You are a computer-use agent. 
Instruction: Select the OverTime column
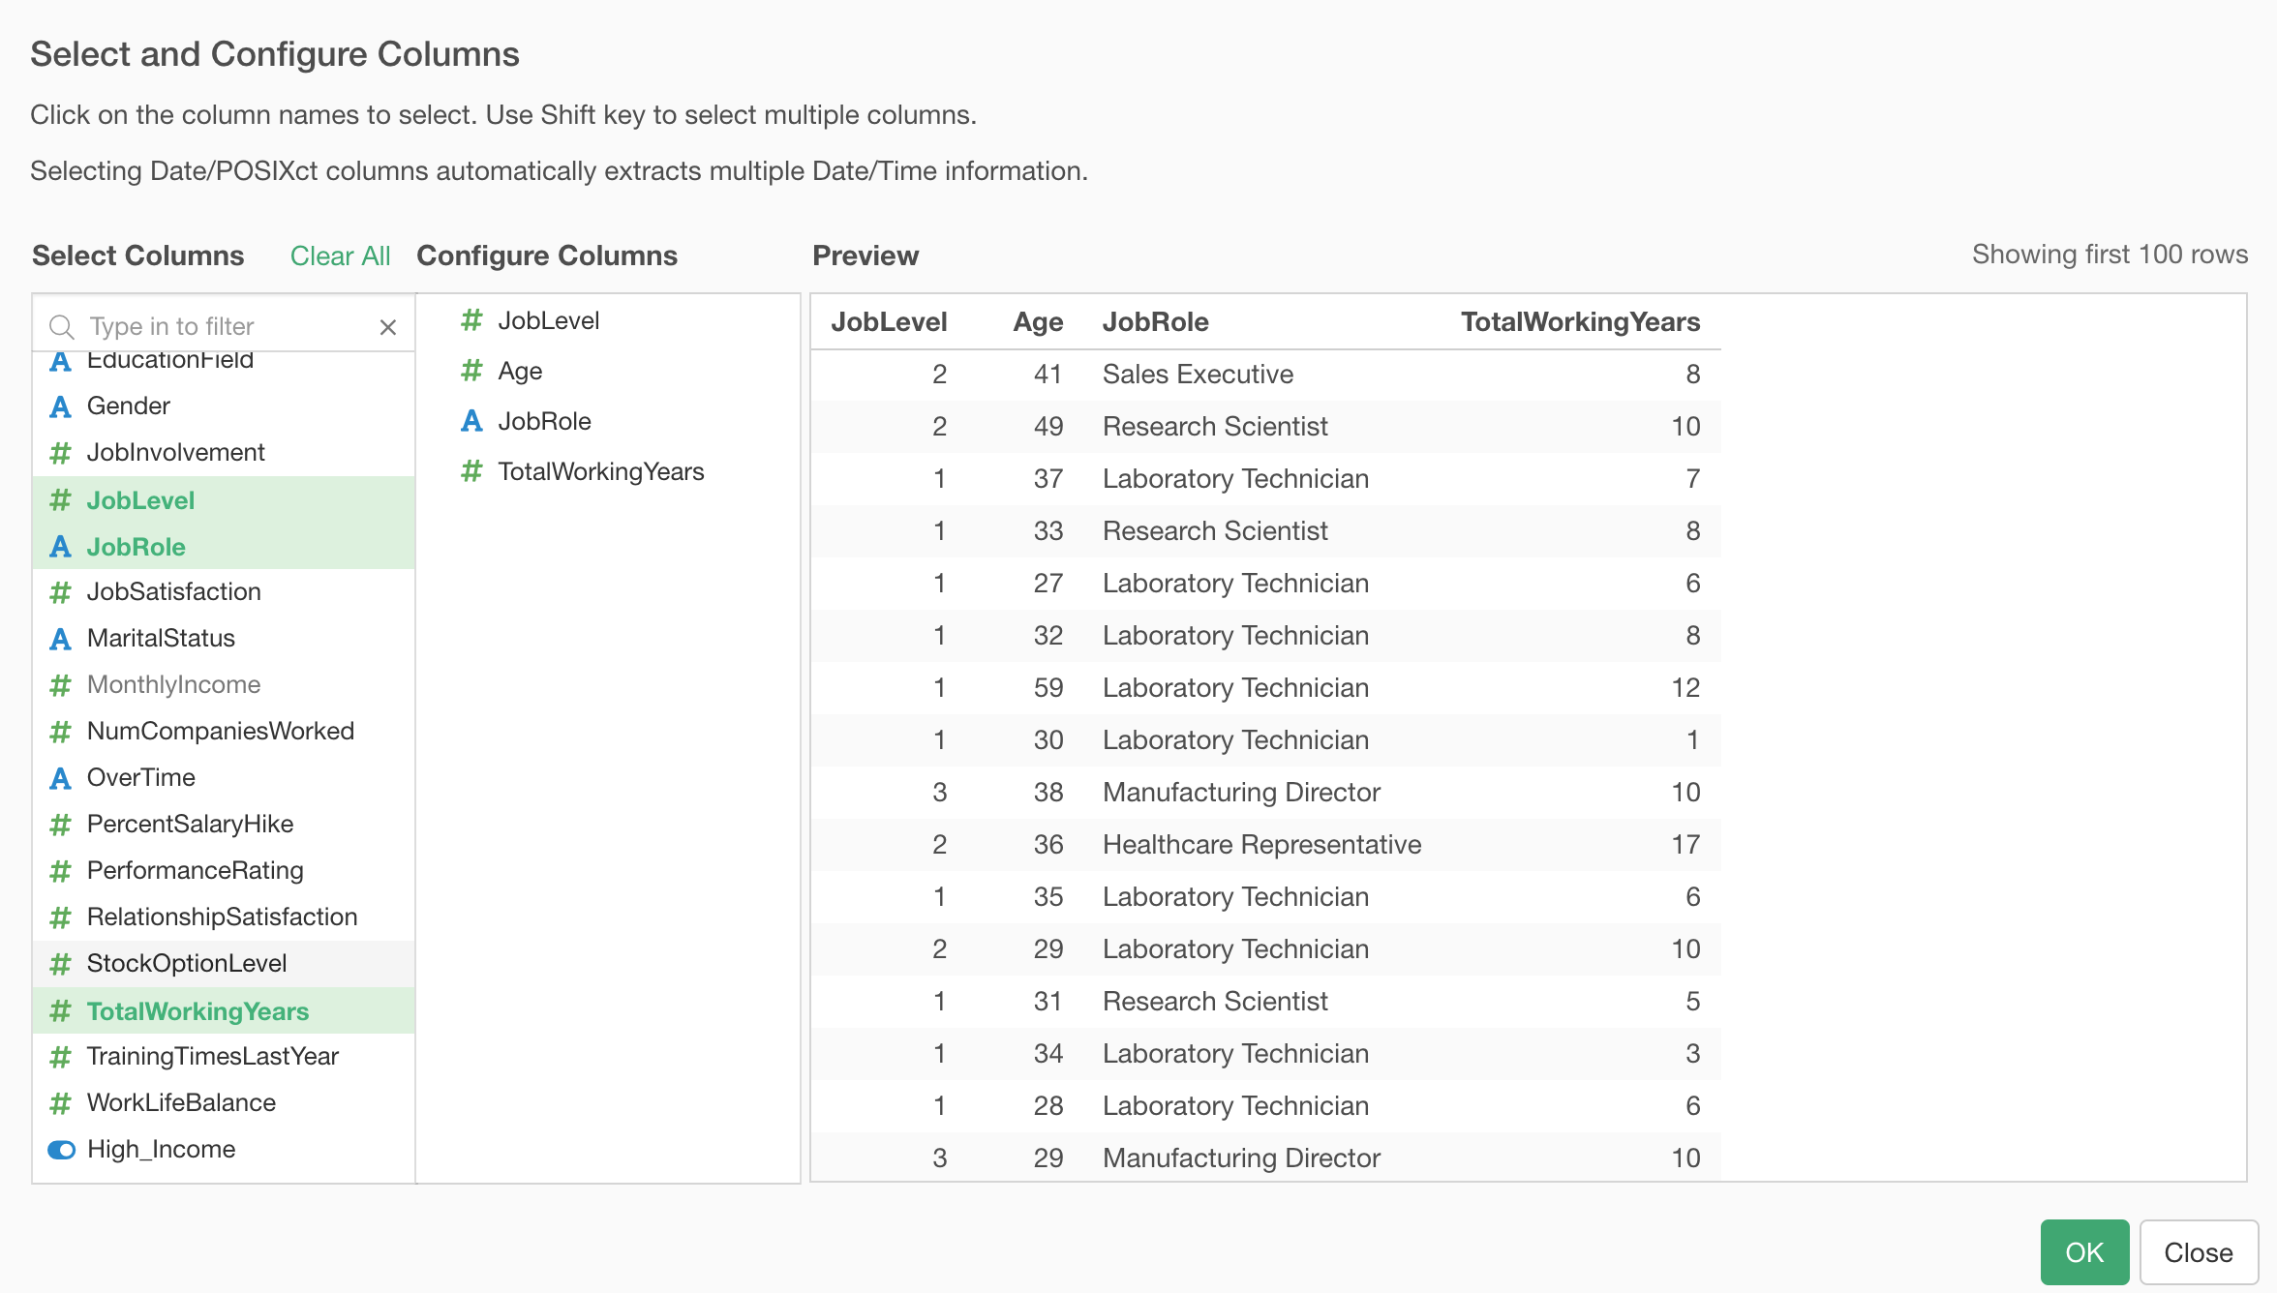(140, 777)
